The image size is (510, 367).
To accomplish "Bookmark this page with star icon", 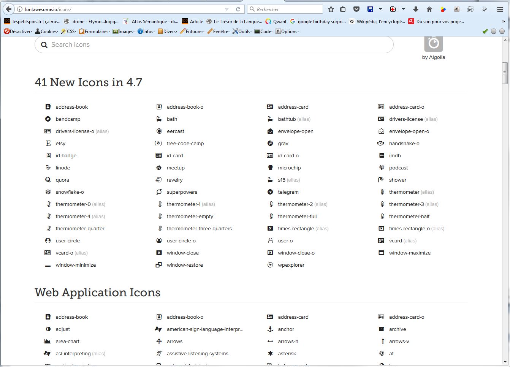I will [x=331, y=9].
